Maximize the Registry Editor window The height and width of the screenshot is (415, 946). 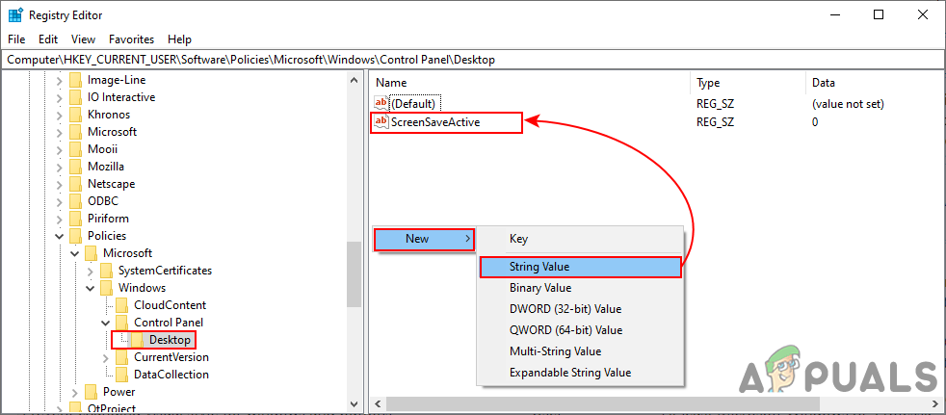click(879, 15)
